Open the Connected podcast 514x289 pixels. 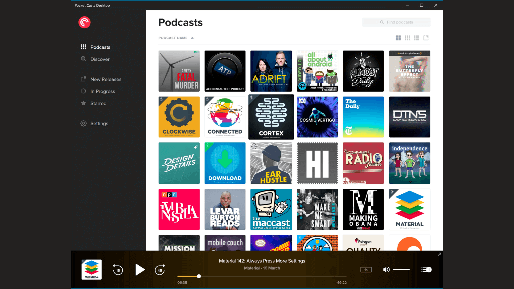225,117
